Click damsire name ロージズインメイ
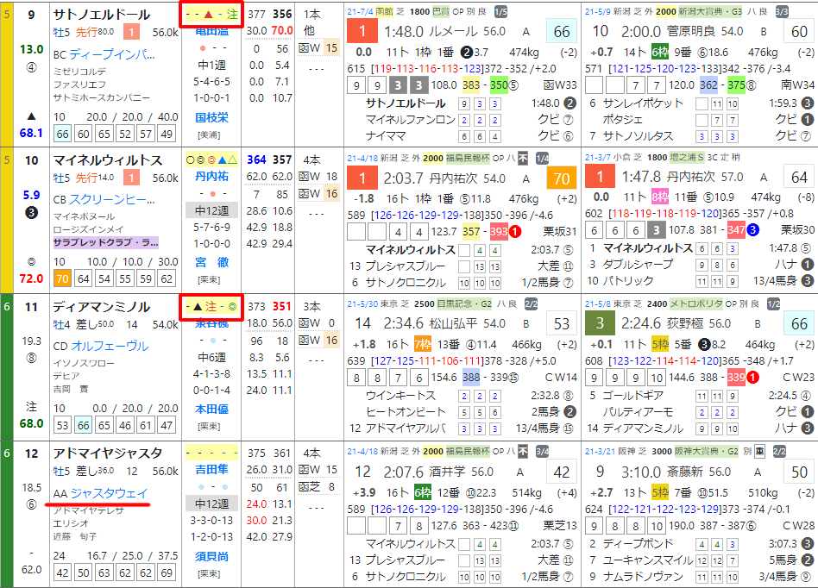818x588 pixels. [x=88, y=228]
